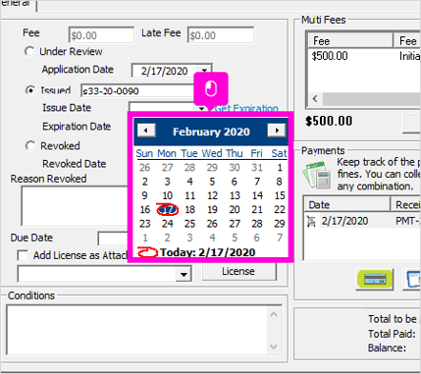
Task: Click the Get Expiration link
Action: [246, 108]
